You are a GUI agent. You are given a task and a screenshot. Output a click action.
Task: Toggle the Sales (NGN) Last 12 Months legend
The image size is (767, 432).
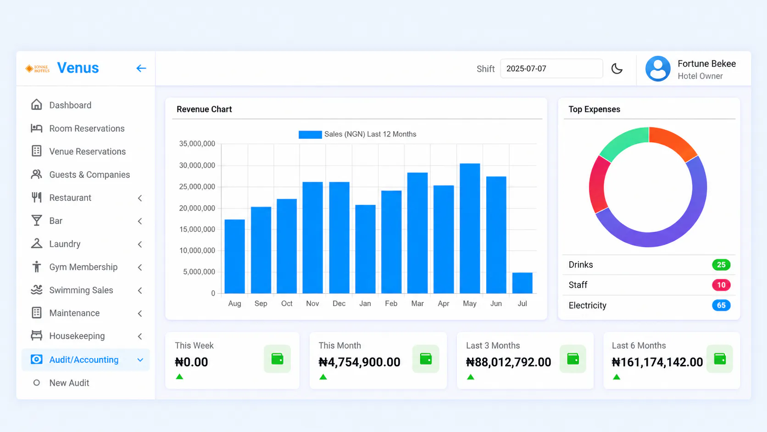(x=357, y=134)
